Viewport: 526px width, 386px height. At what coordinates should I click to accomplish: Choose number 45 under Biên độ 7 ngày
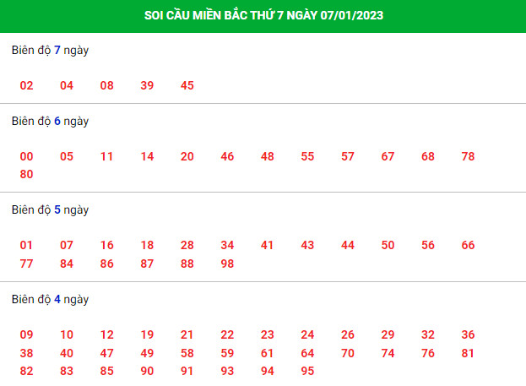(187, 85)
